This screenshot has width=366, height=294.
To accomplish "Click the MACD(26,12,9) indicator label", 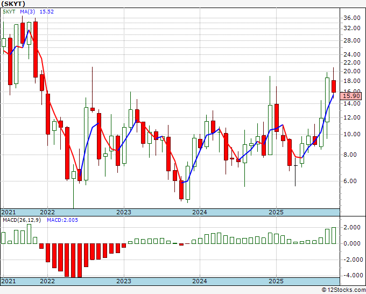I will (22, 220).
